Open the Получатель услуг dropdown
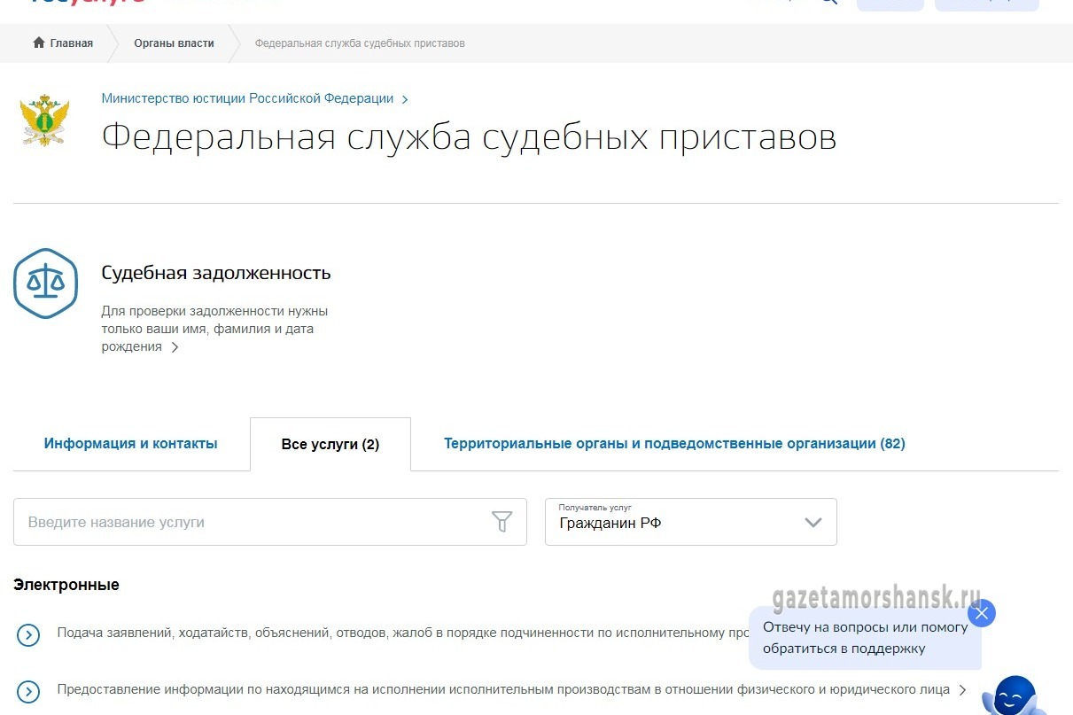The image size is (1073, 715). coord(691,522)
